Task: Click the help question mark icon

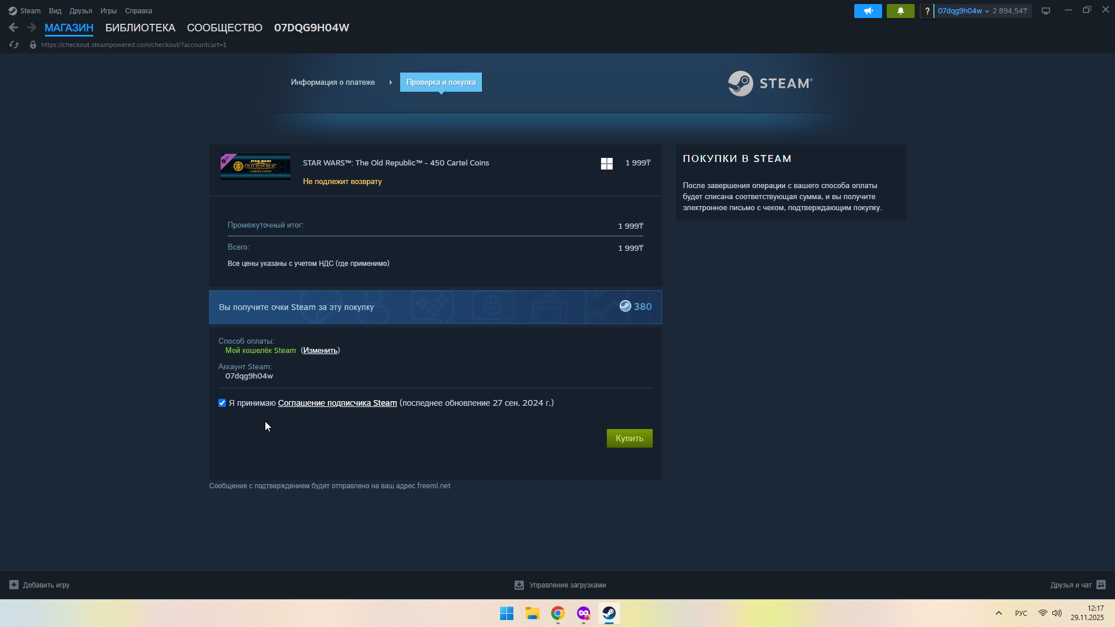Action: tap(927, 11)
